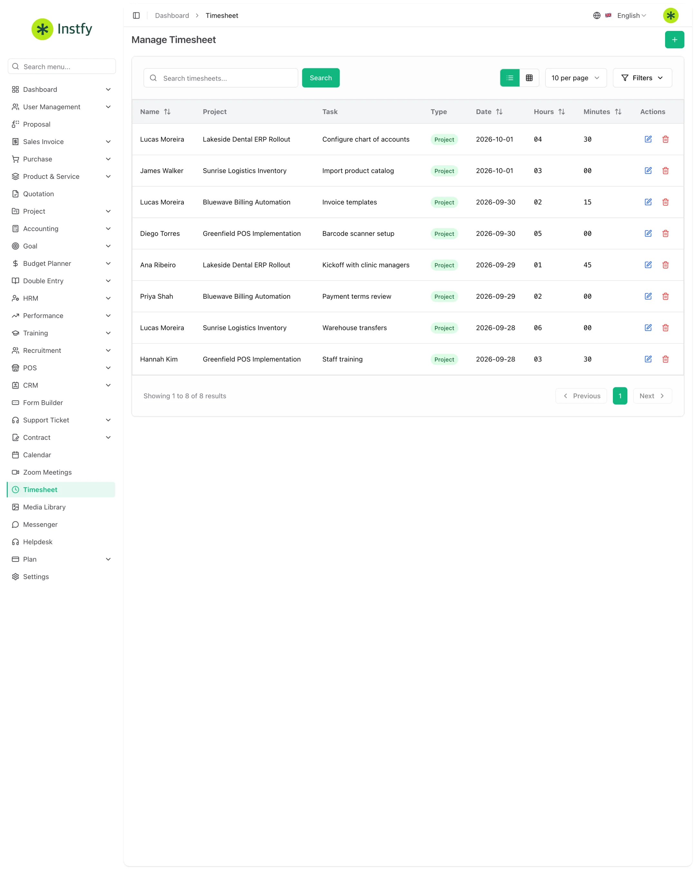Edit the Invoice templates timesheet
The image size is (696, 870).
click(x=648, y=202)
